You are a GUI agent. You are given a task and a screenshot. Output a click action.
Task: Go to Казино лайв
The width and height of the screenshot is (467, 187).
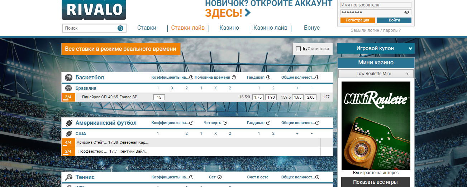270,28
